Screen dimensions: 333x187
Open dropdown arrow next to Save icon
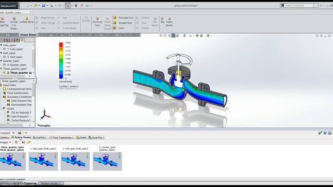[x=47, y=6]
